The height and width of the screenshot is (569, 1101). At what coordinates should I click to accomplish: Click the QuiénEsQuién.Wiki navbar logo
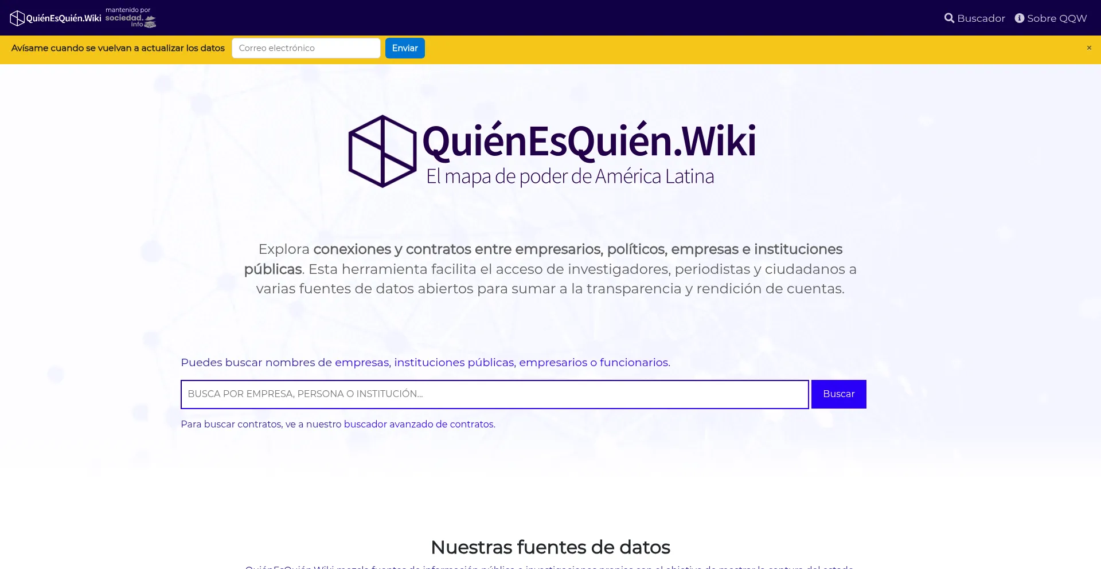(56, 18)
